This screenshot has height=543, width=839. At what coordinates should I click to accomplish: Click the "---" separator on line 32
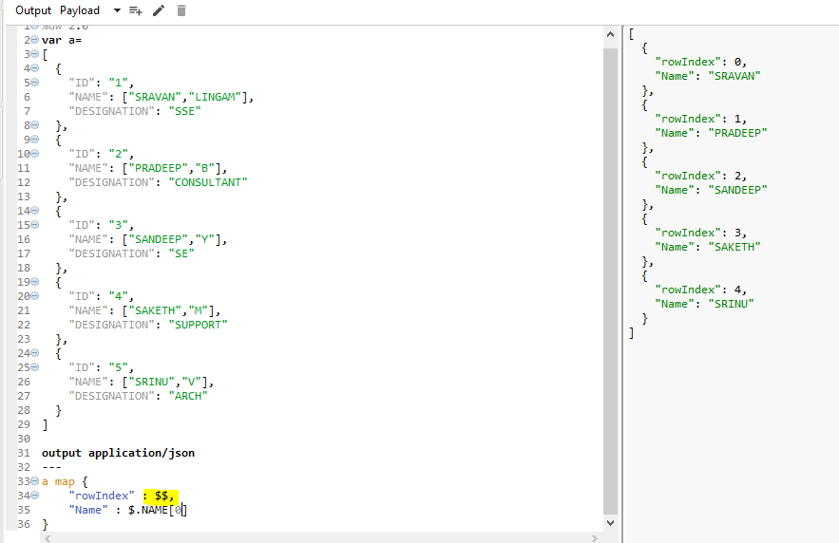pyautogui.click(x=51, y=467)
